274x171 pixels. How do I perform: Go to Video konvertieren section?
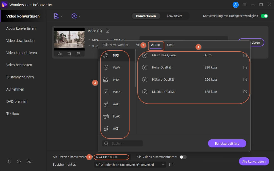23,16
